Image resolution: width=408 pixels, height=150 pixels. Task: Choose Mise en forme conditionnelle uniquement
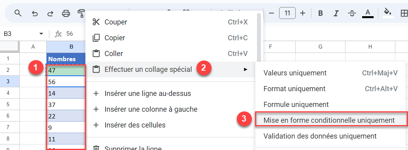click(x=330, y=120)
